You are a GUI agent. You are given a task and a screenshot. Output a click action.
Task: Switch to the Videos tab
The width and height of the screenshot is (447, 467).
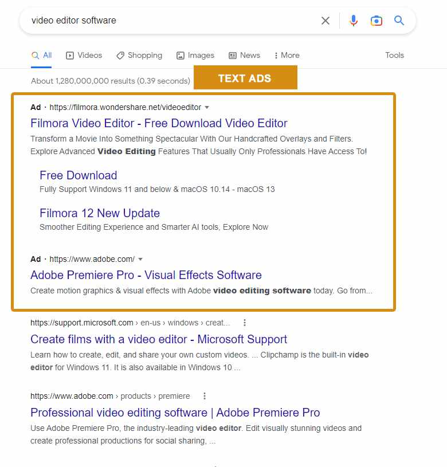(x=84, y=56)
